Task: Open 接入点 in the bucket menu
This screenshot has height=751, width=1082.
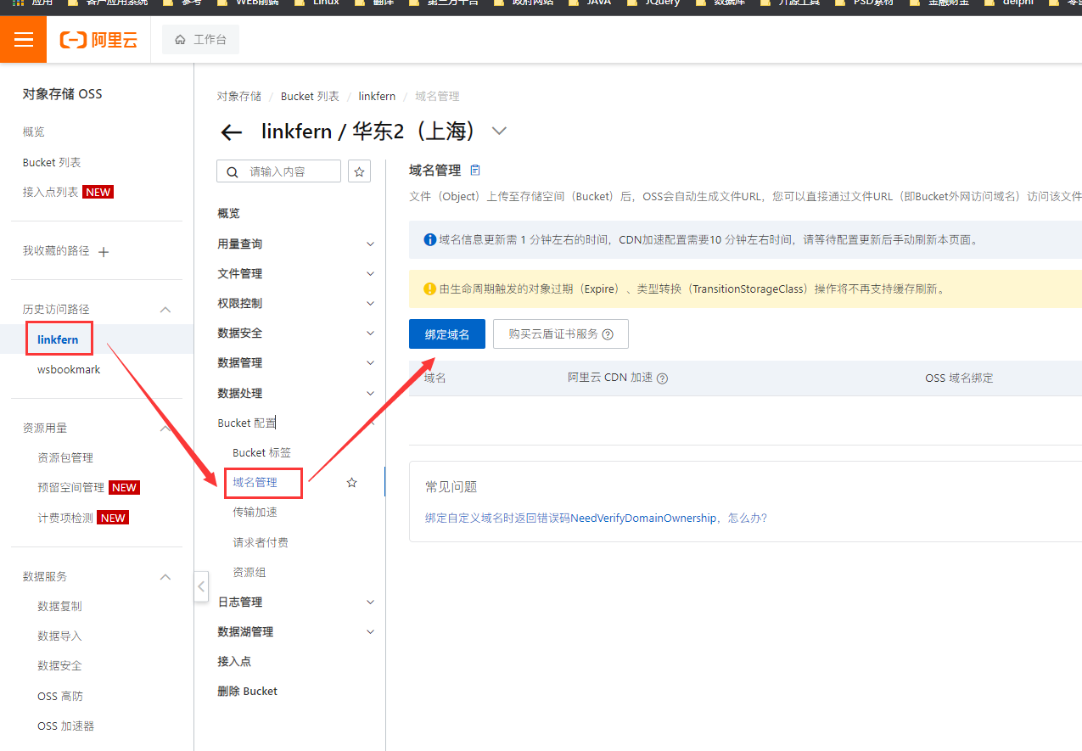Action: pos(234,662)
